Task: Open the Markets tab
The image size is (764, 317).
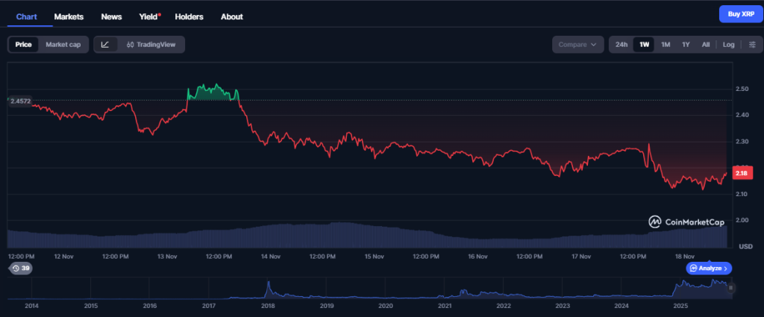Action: [x=69, y=16]
